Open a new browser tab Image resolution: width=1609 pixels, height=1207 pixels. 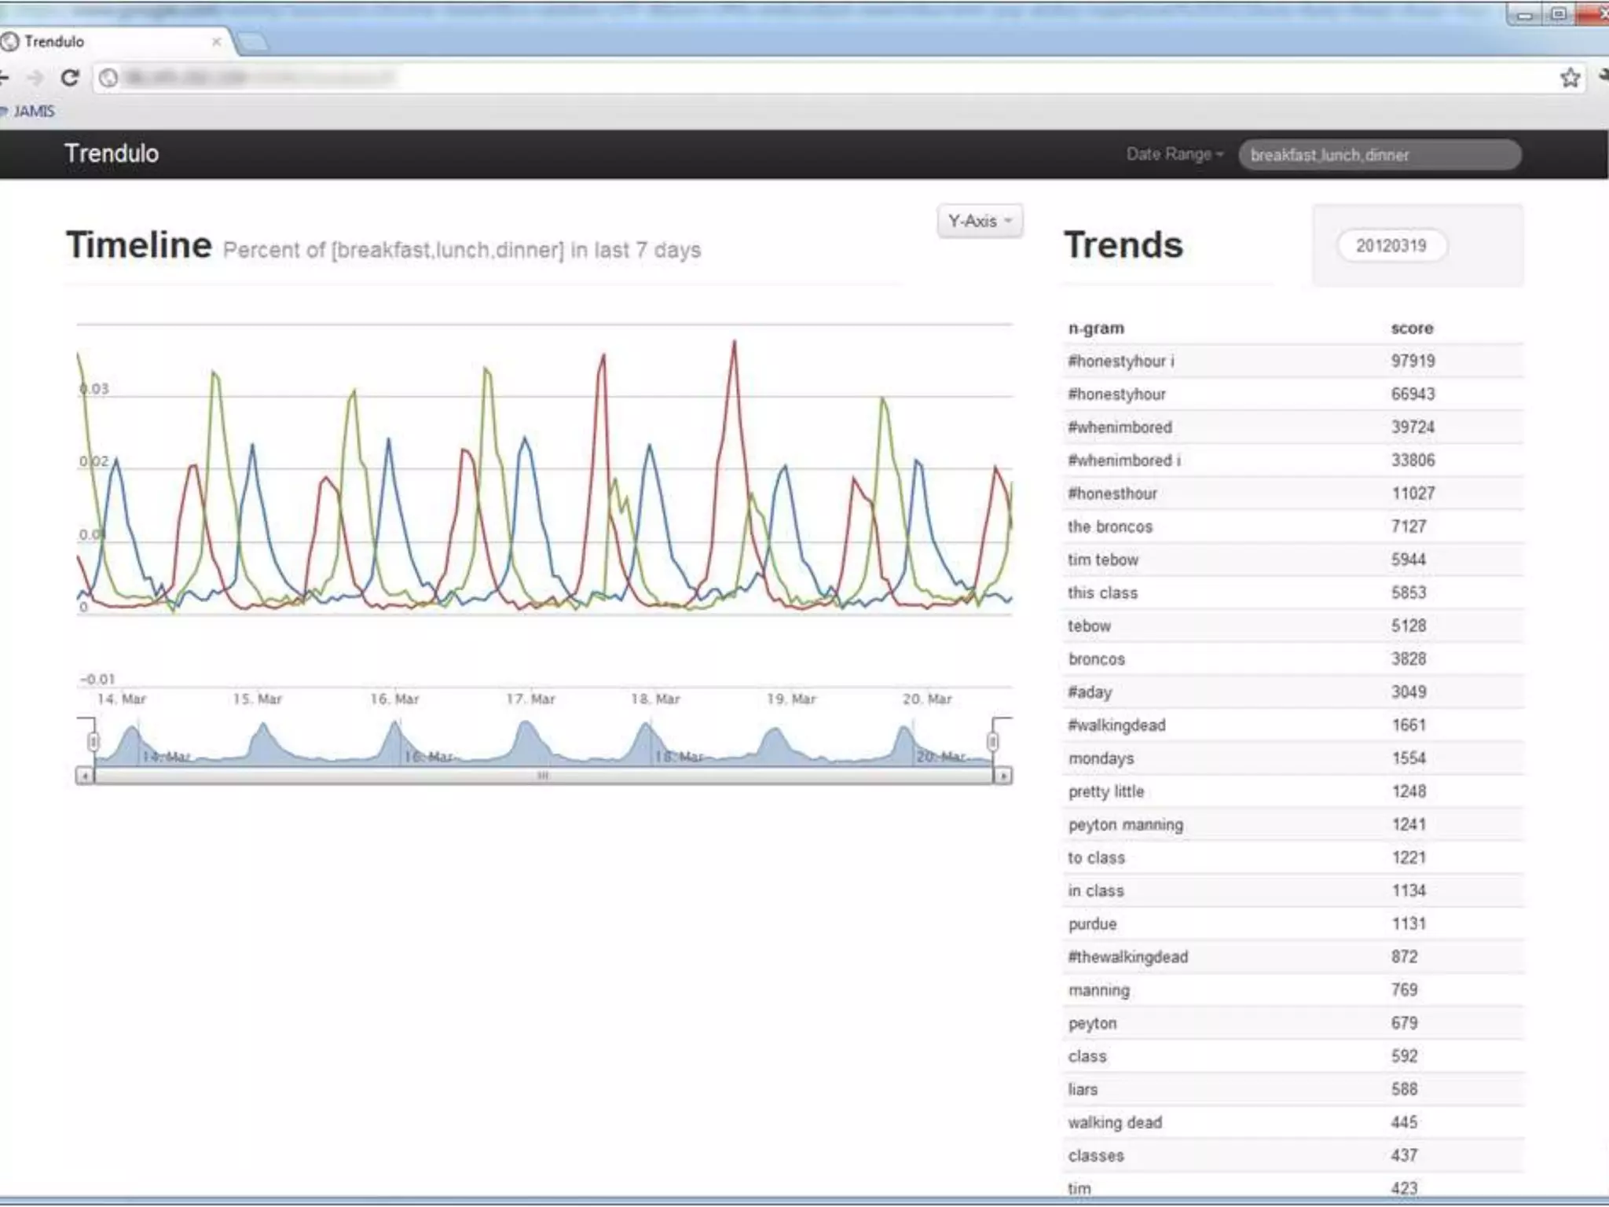point(253,42)
